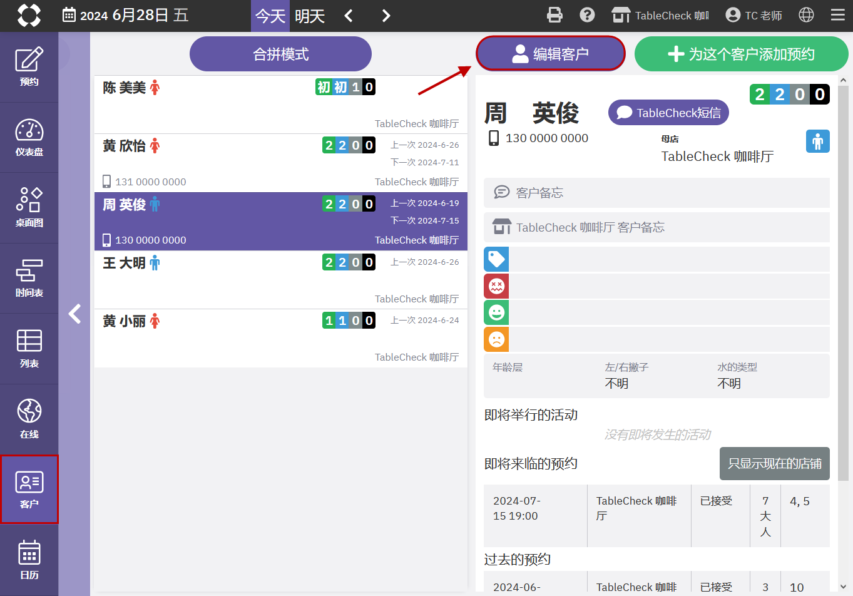Select customer 黄 小丽 in the list
The image size is (853, 596).
click(281, 338)
